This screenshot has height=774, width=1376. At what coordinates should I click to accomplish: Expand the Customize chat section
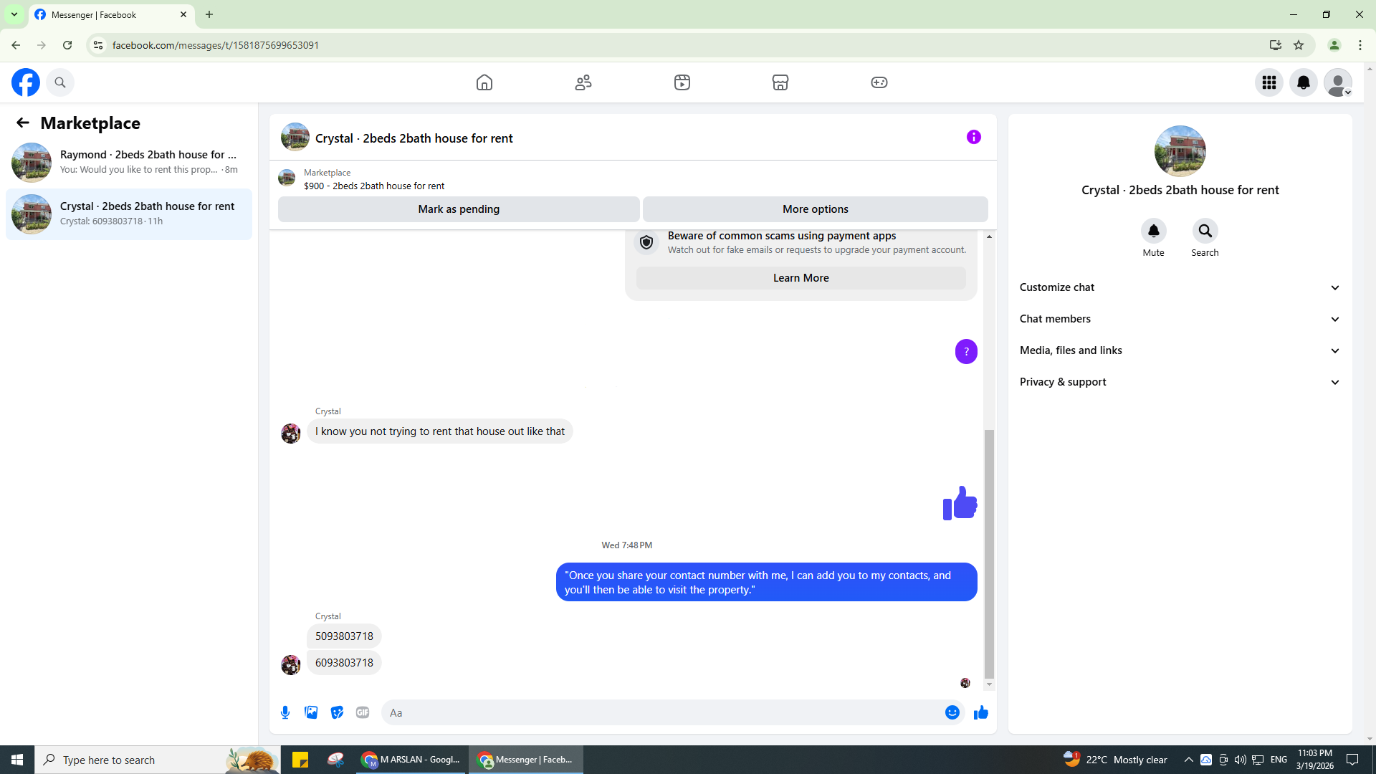[x=1180, y=287]
